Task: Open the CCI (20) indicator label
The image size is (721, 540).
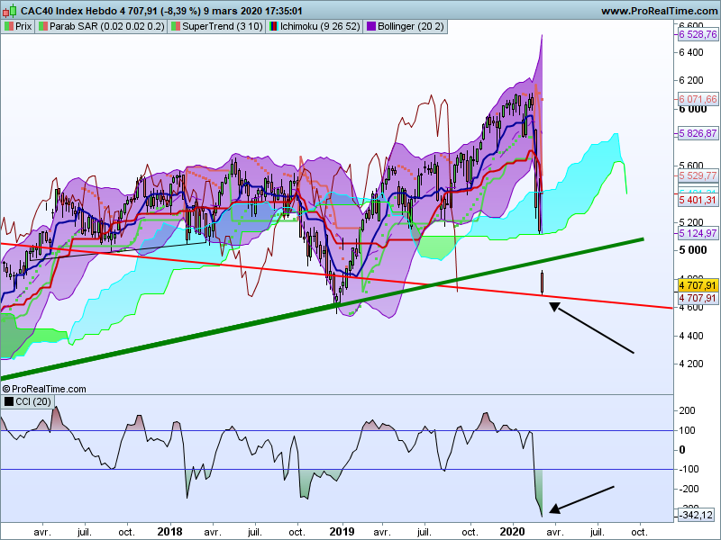Action: [x=33, y=401]
